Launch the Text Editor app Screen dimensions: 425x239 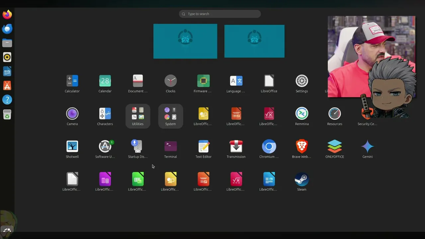coord(203,146)
